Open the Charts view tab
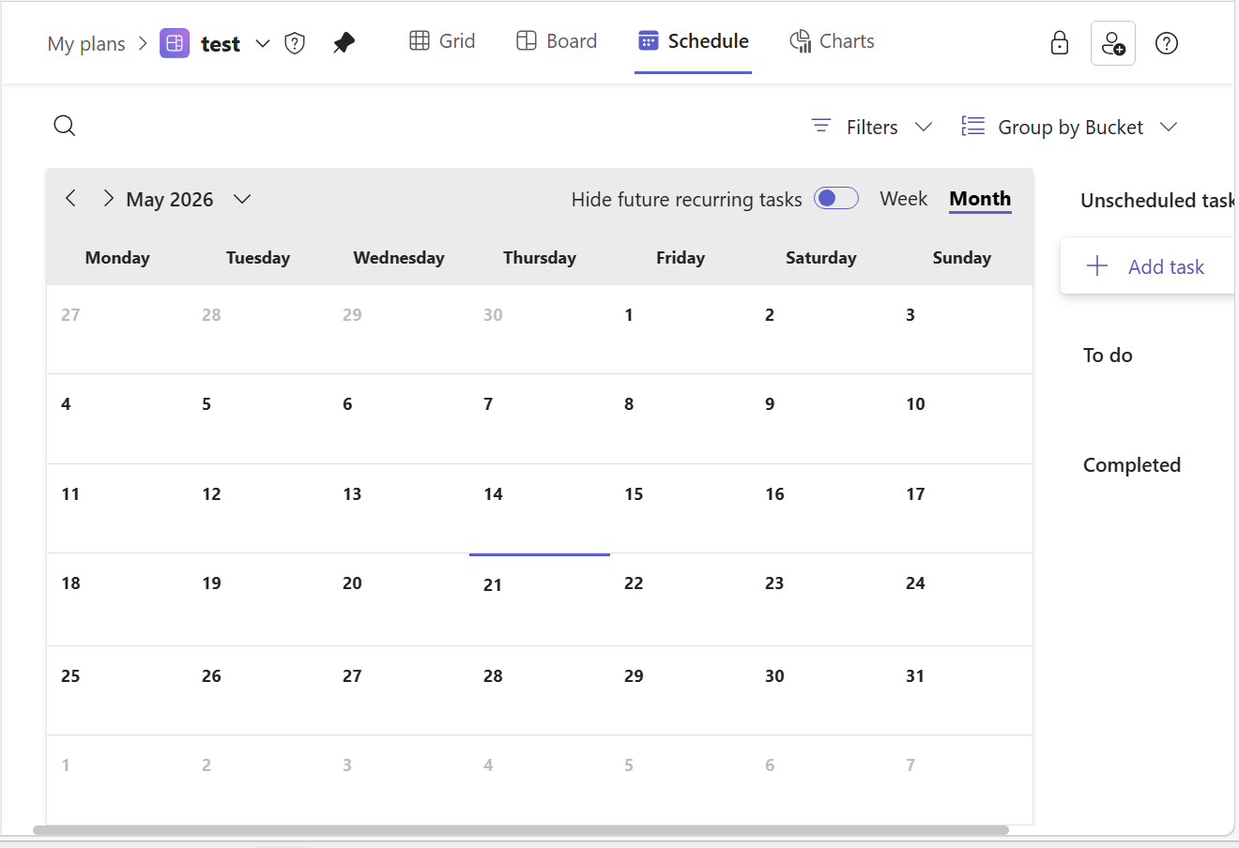Image resolution: width=1239 pixels, height=848 pixels. click(833, 41)
